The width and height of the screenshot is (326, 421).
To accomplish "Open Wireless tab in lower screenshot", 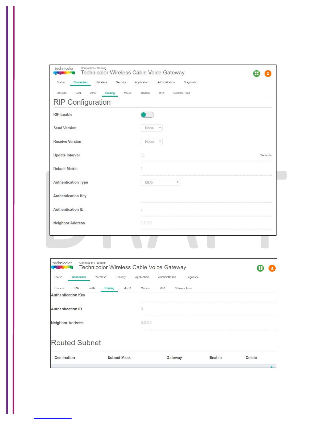I will pyautogui.click(x=101, y=277).
